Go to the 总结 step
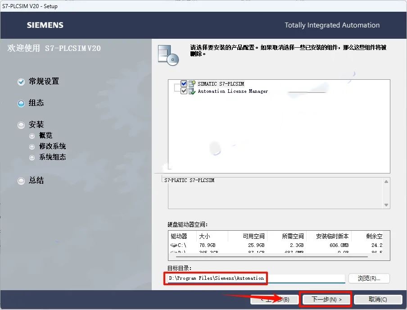 [36, 180]
